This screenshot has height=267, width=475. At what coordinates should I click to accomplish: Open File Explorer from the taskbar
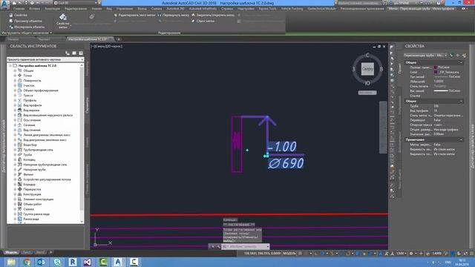pyautogui.click(x=11, y=262)
